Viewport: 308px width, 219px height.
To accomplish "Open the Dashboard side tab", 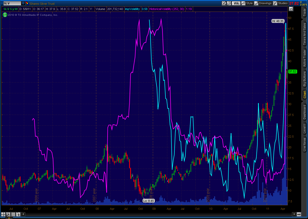I will tap(305, 112).
